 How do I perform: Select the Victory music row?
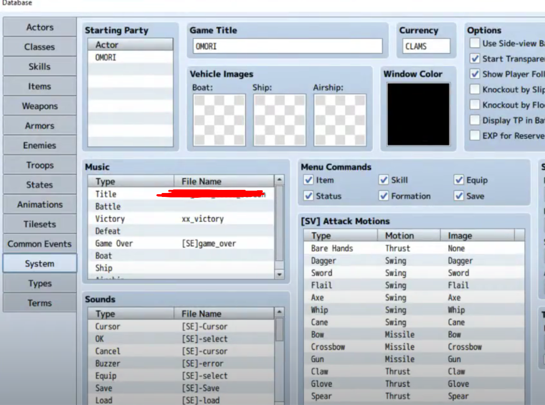[x=181, y=219]
